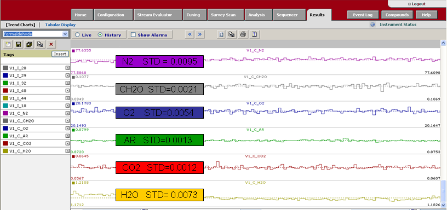The width and height of the screenshot is (447, 210).
Task: Click the copy icon next to the printer
Action: point(232,34)
